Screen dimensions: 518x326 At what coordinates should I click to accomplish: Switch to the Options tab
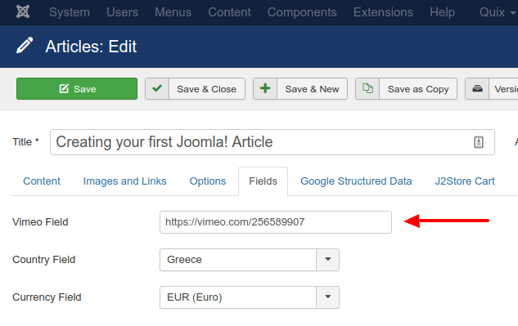pos(208,181)
